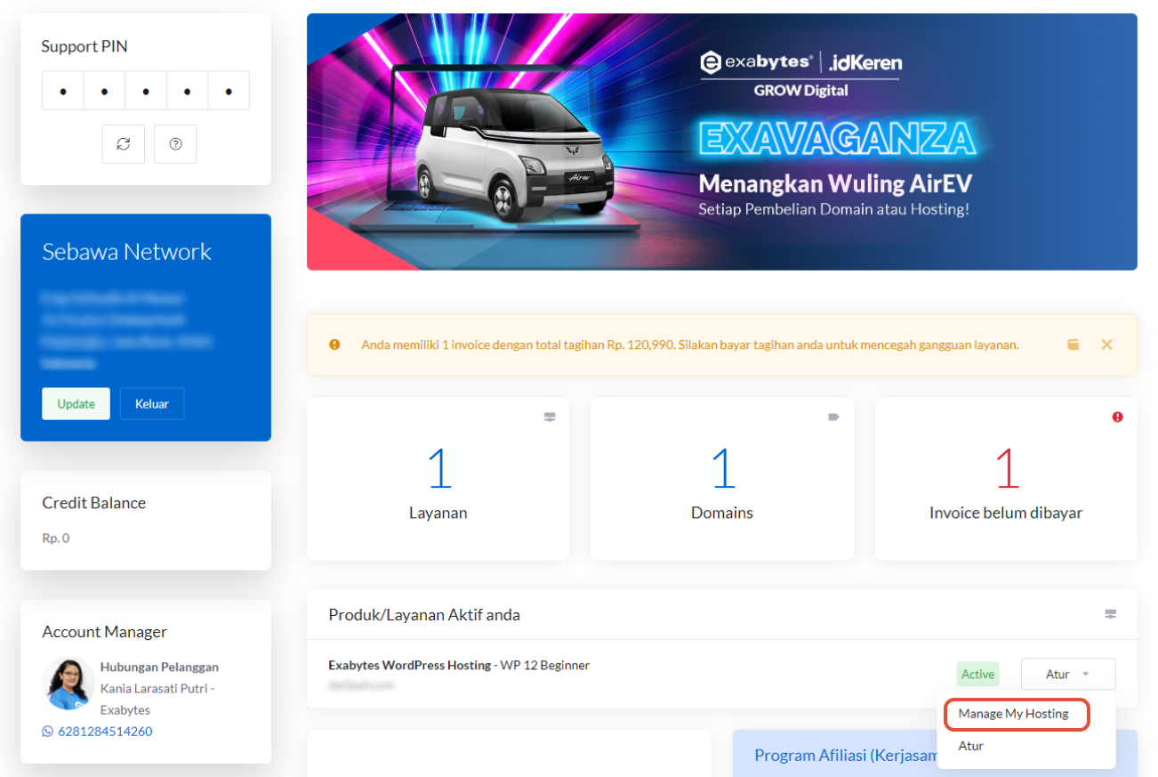Click the Exavaganza promo banner
The image size is (1158, 777).
[722, 142]
